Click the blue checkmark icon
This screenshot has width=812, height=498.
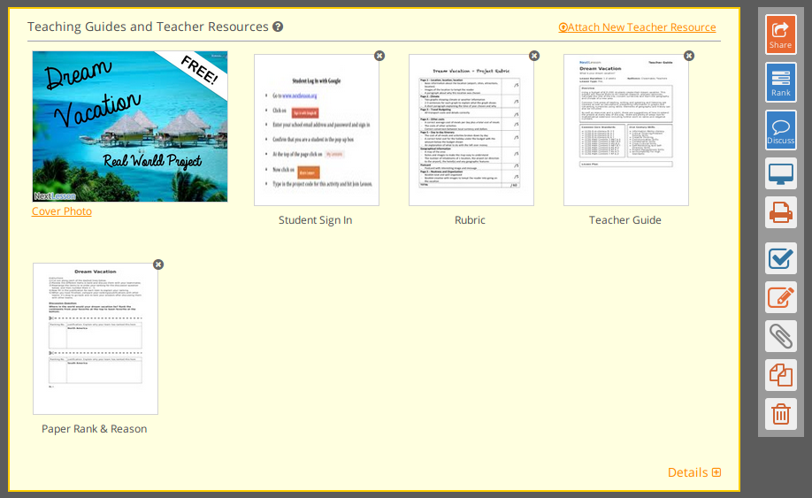(780, 258)
